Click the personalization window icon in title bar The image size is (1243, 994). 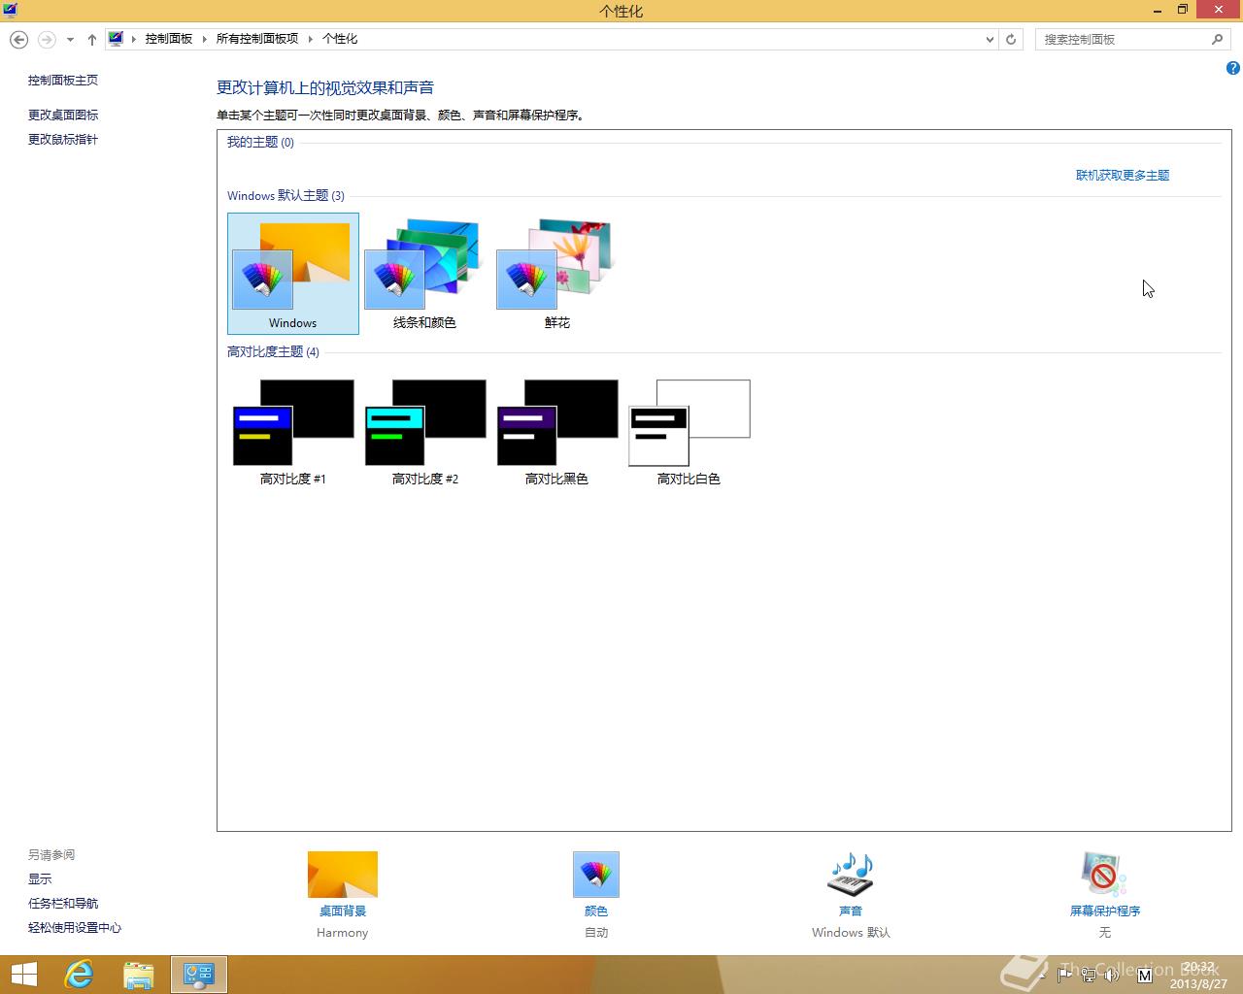click(x=10, y=11)
